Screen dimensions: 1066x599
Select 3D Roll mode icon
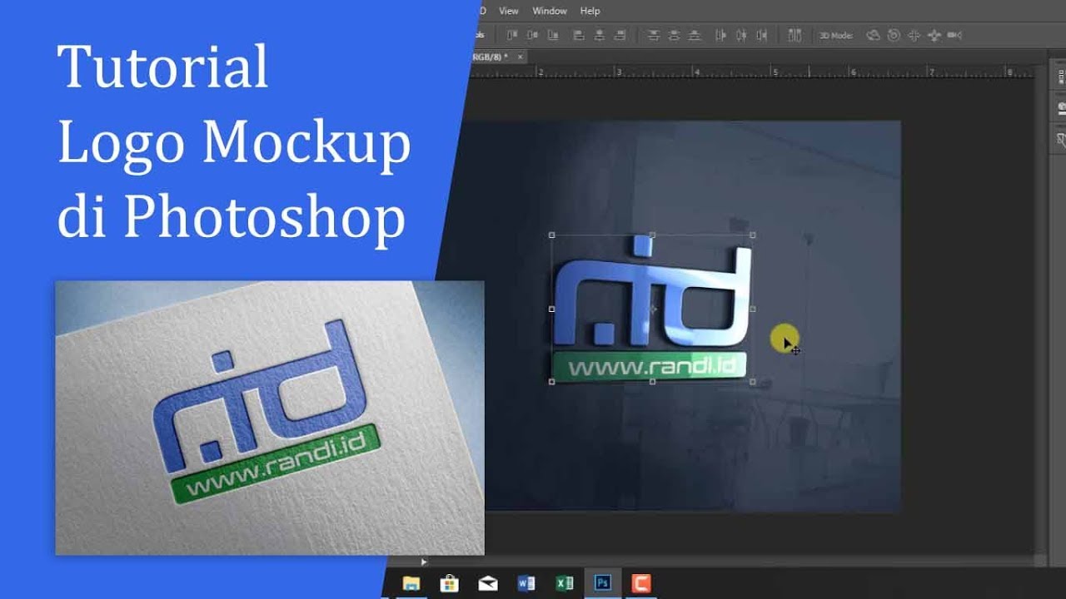click(x=894, y=35)
